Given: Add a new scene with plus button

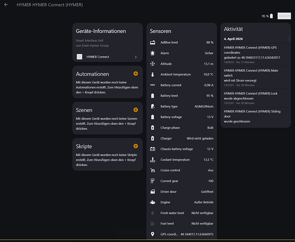Looking at the screenshot, I should tap(136, 109).
